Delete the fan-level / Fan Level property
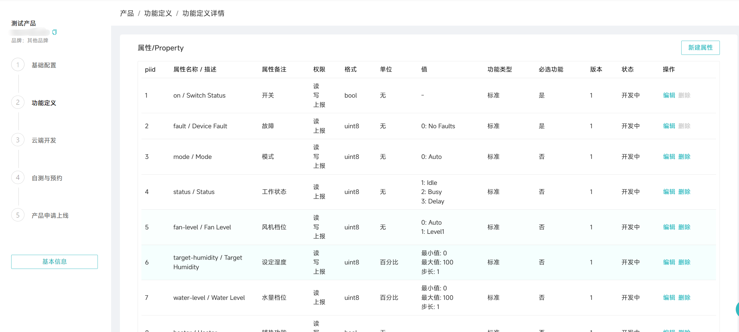739x332 pixels. click(684, 227)
